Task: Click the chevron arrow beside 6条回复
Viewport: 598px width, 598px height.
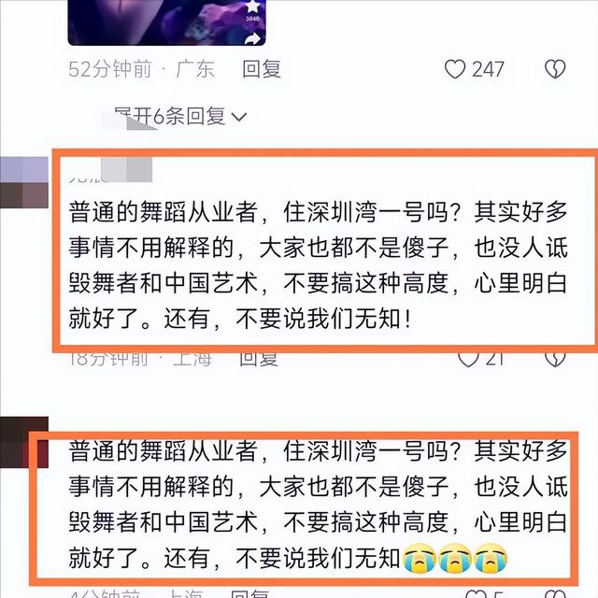Action: coord(239,117)
